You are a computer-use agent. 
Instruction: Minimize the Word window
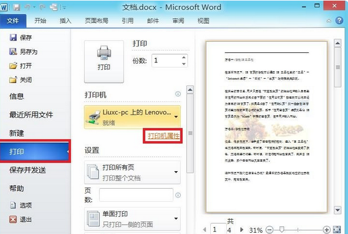(304, 6)
